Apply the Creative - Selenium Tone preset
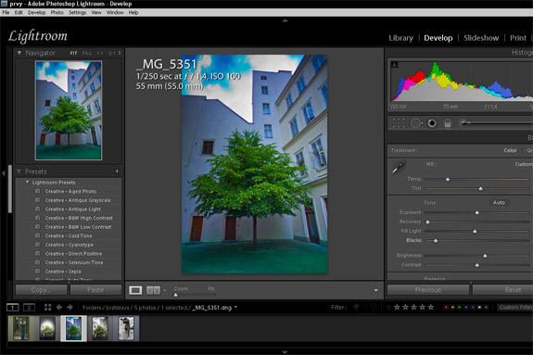 coord(74,262)
